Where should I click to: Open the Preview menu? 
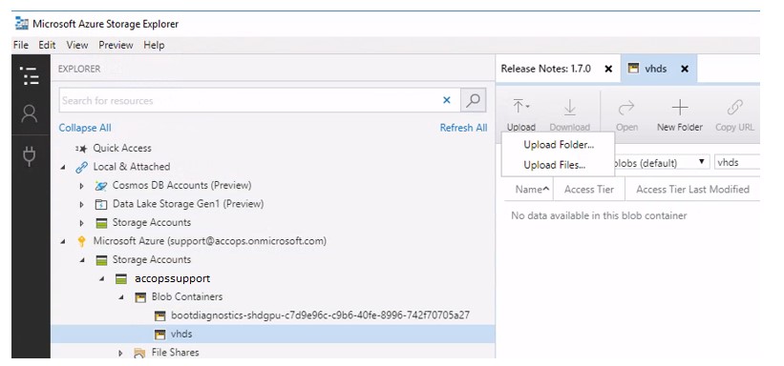[116, 45]
